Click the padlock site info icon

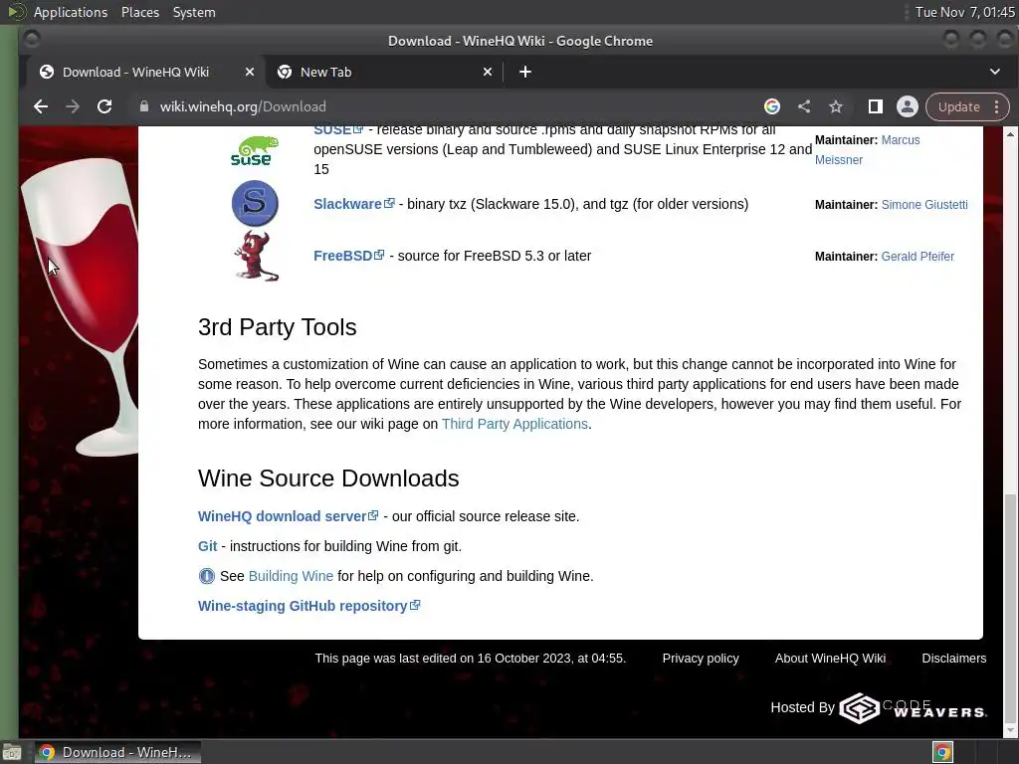click(x=143, y=106)
